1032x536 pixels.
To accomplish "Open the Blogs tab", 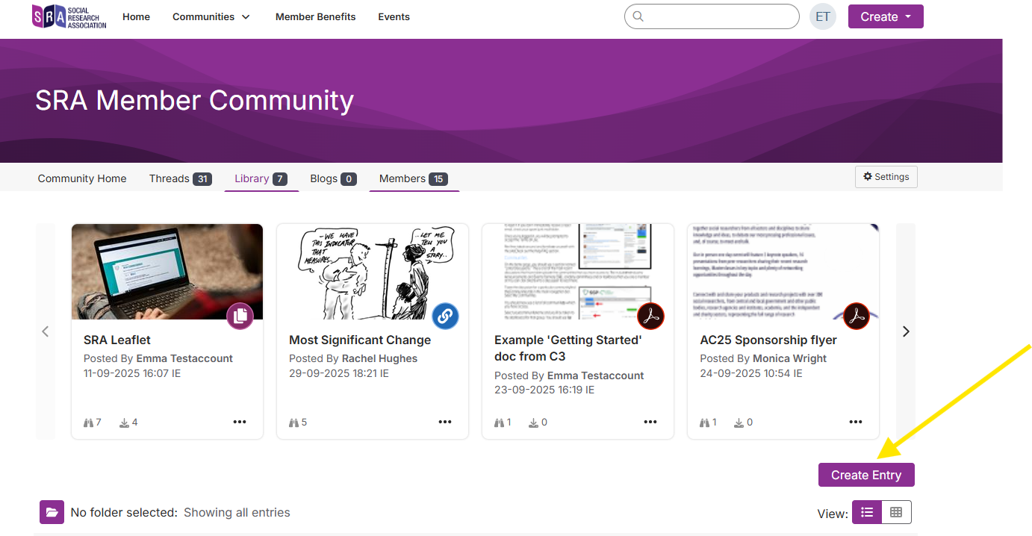I will tap(333, 178).
